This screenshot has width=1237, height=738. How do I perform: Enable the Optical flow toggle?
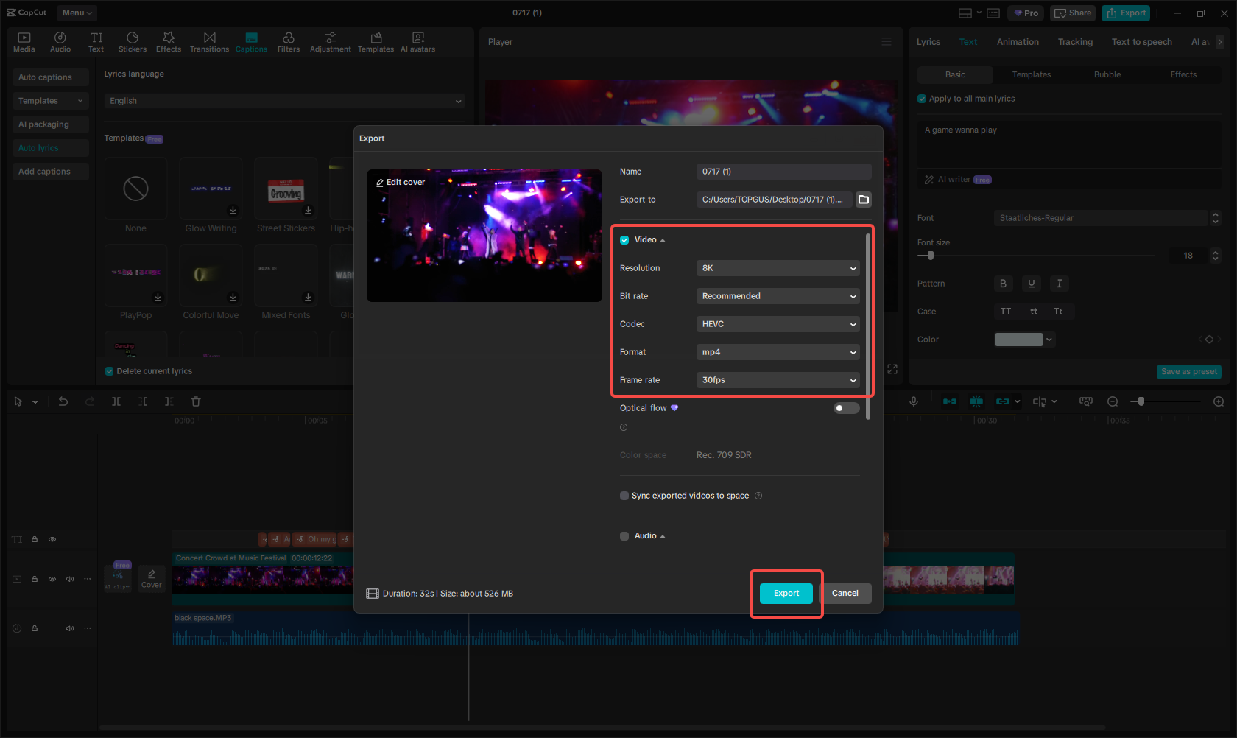pyautogui.click(x=846, y=408)
